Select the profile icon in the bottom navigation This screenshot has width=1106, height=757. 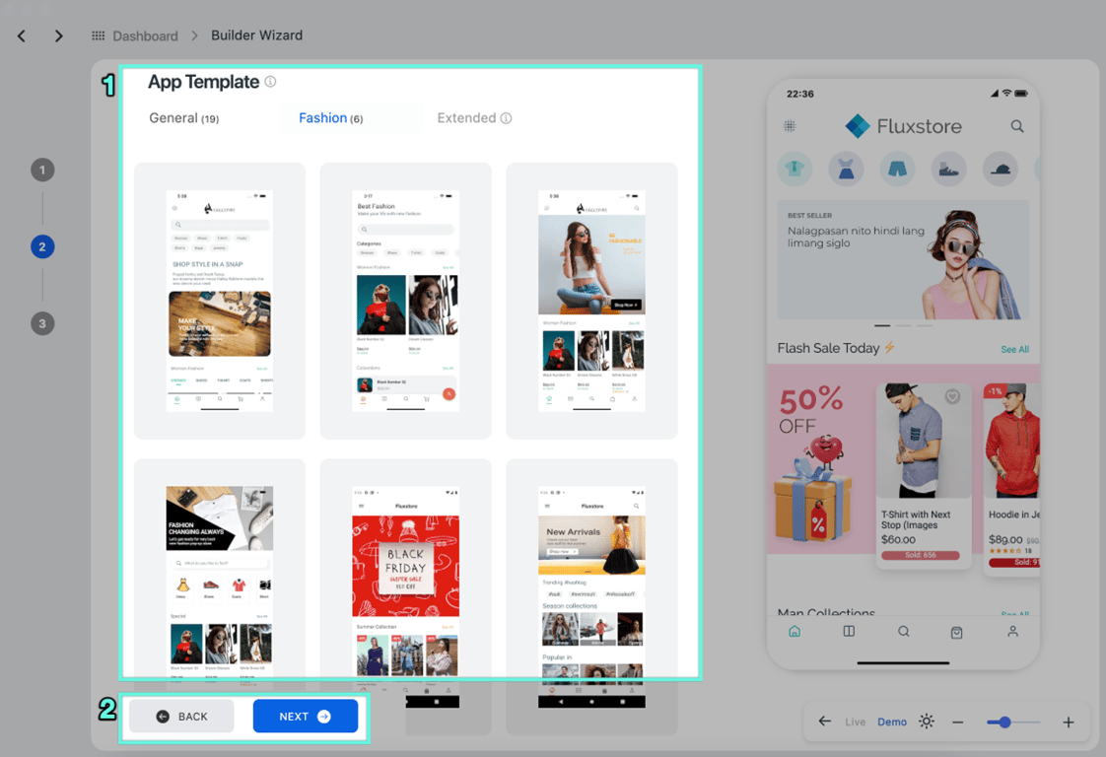1012,631
